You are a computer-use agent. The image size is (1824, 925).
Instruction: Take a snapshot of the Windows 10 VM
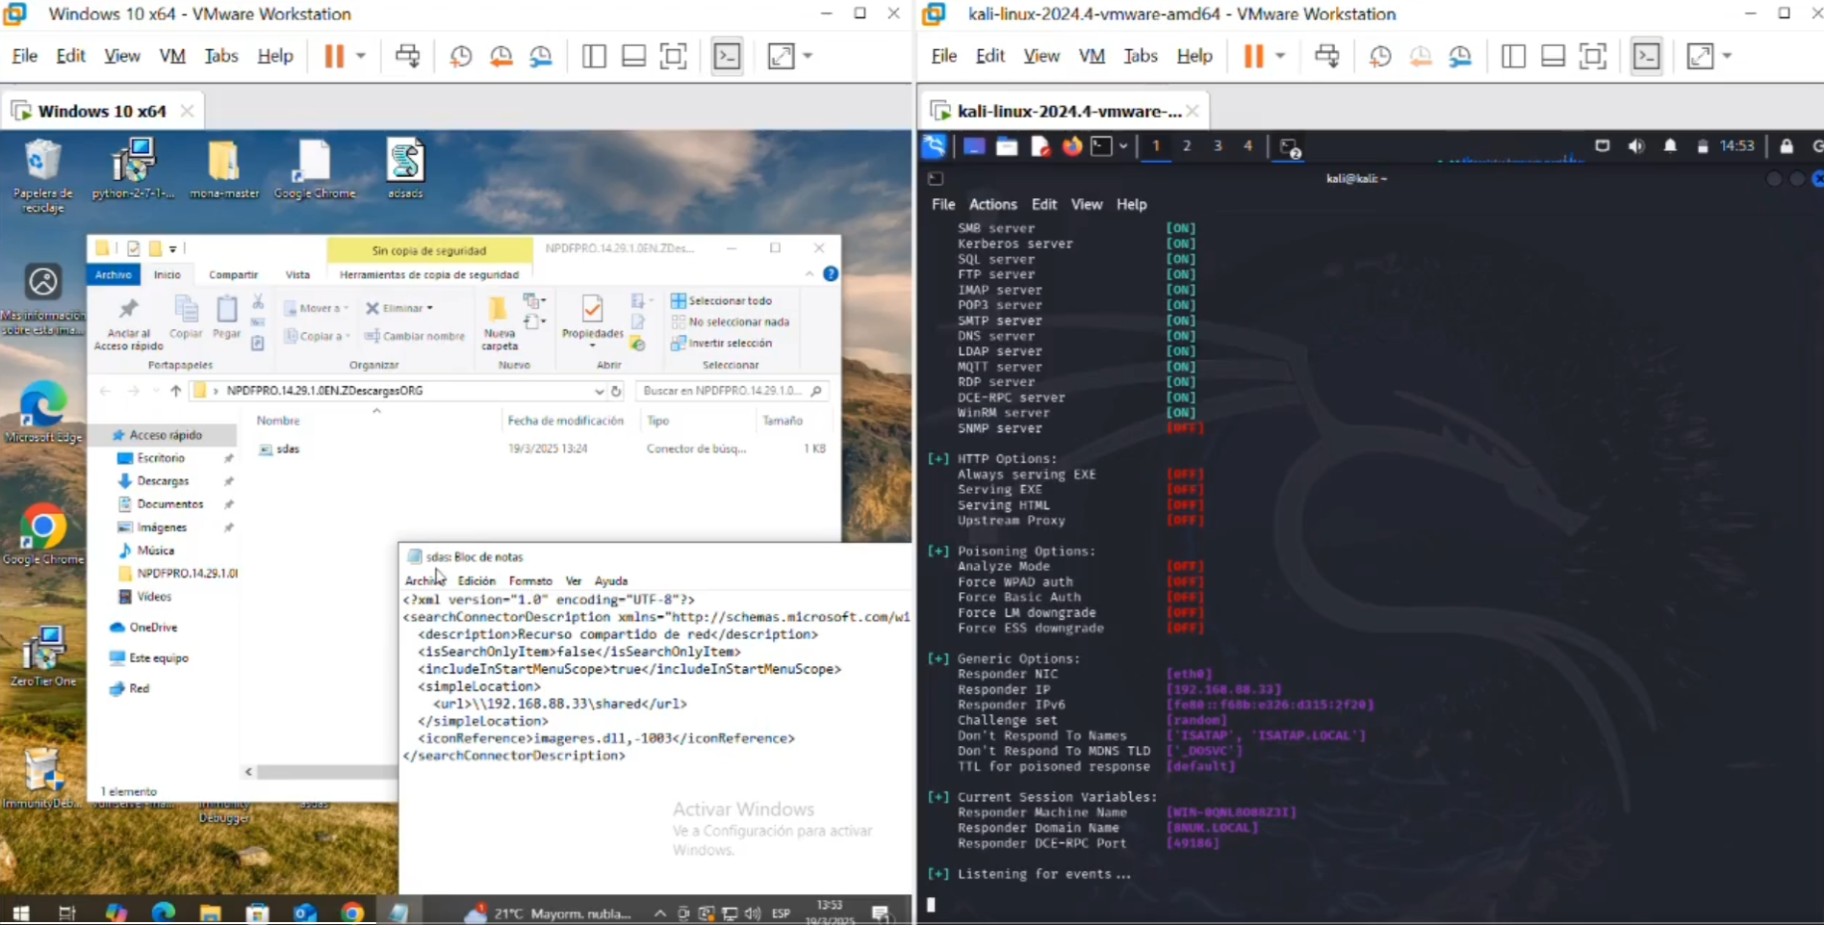coord(461,56)
